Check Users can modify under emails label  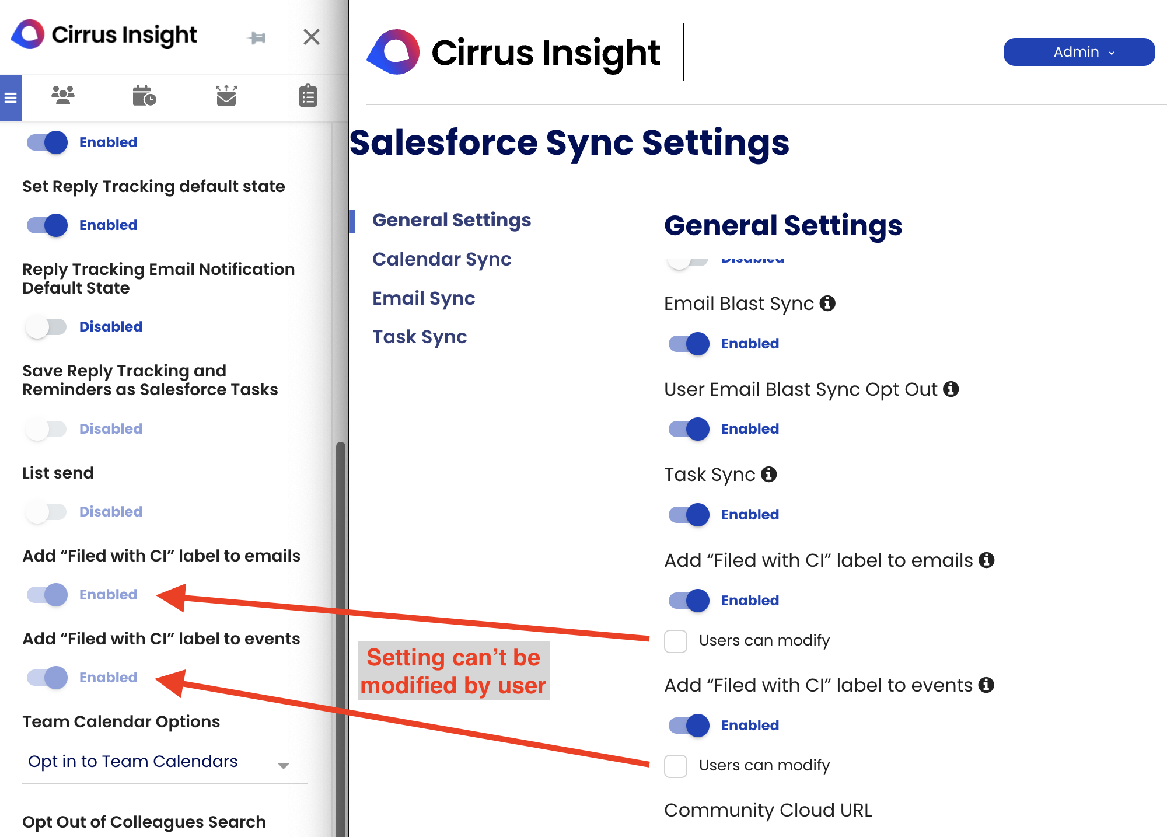point(676,641)
